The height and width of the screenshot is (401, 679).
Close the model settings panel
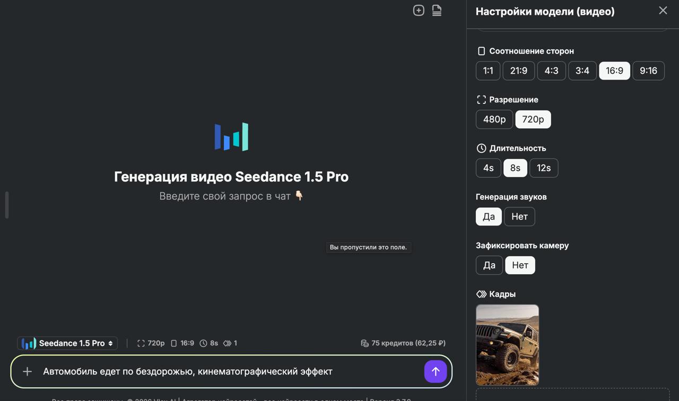coord(663,11)
